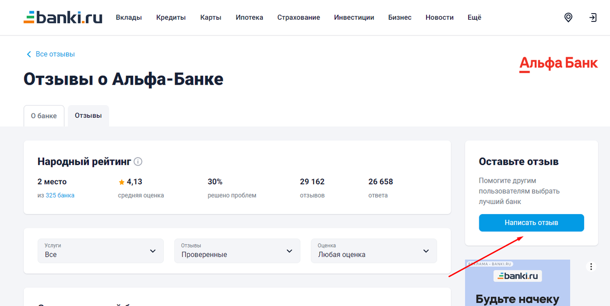Viewport: 610px width, 306px height.
Task: Click the sign-in arrow icon
Action: tap(593, 17)
